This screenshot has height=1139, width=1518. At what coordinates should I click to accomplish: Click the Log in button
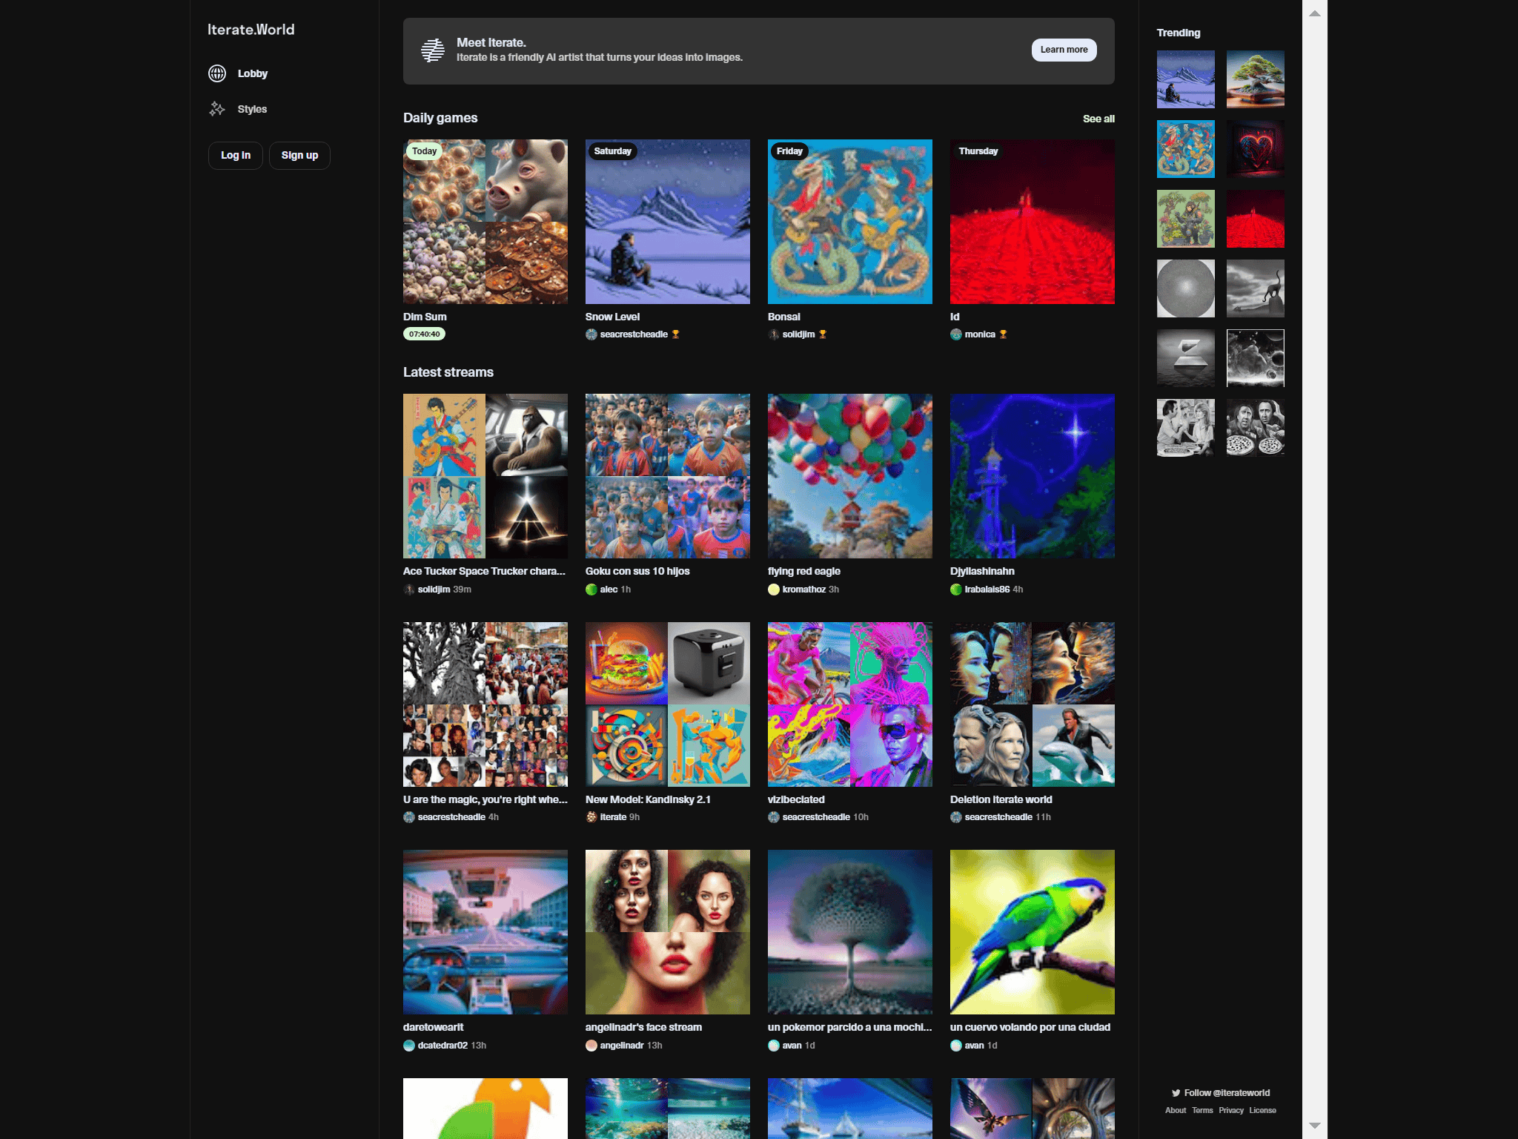pyautogui.click(x=236, y=156)
